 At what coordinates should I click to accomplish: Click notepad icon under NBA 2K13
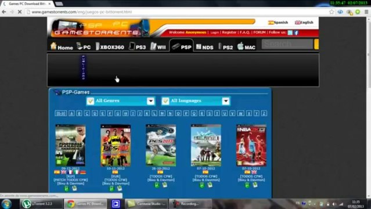point(255,185)
